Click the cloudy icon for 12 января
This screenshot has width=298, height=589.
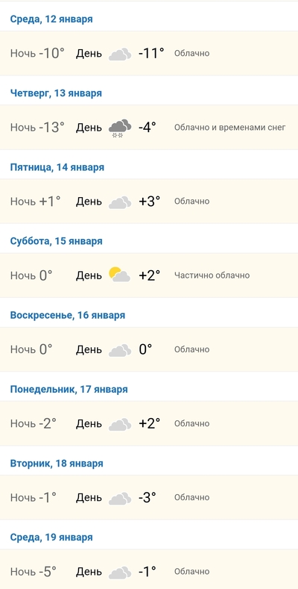[x=120, y=54]
